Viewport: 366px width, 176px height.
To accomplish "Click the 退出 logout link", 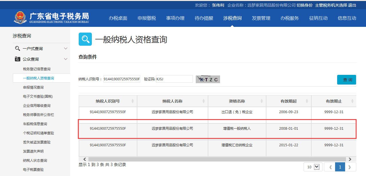I will (352, 5).
